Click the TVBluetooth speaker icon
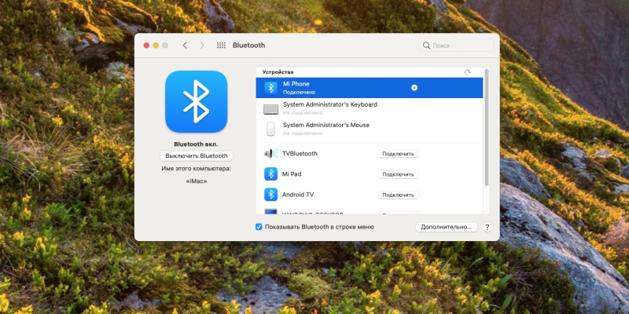 click(270, 154)
